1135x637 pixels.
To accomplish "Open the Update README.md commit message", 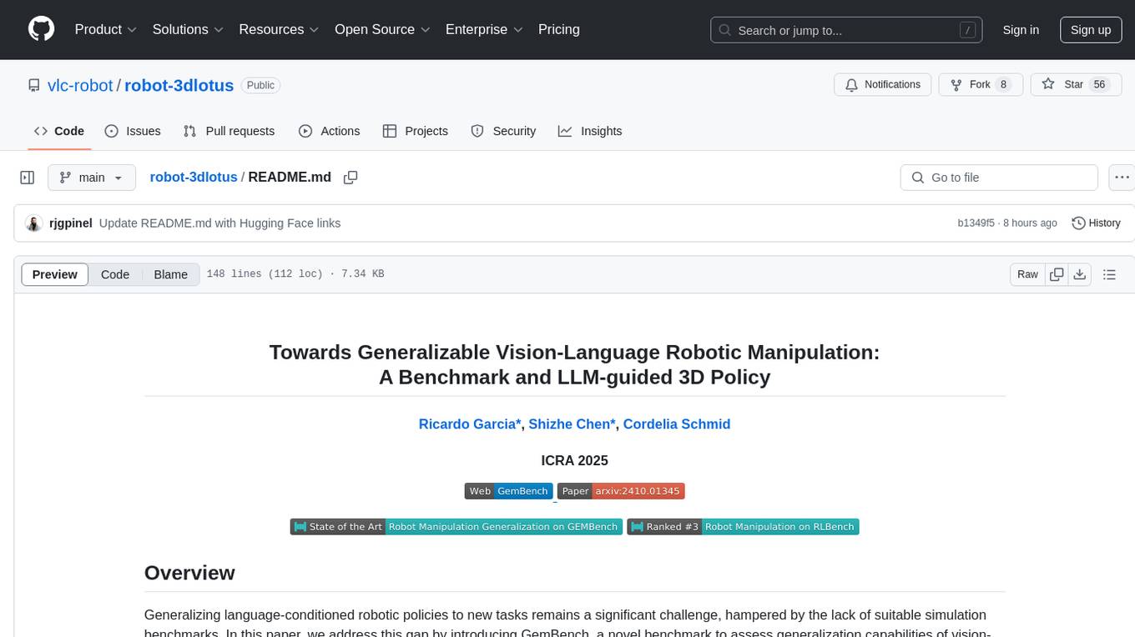I will [x=219, y=223].
